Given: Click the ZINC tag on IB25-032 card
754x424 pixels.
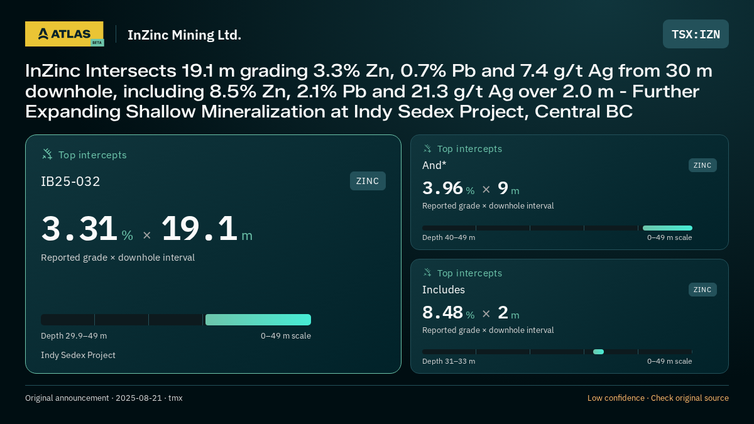Looking at the screenshot, I should click(x=368, y=181).
